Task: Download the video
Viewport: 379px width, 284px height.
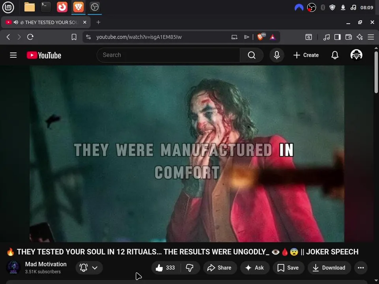Action: [329, 267]
